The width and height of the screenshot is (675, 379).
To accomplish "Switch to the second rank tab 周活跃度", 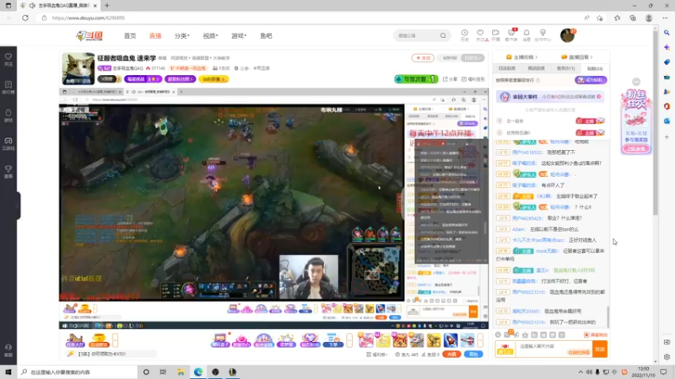I will [537, 68].
